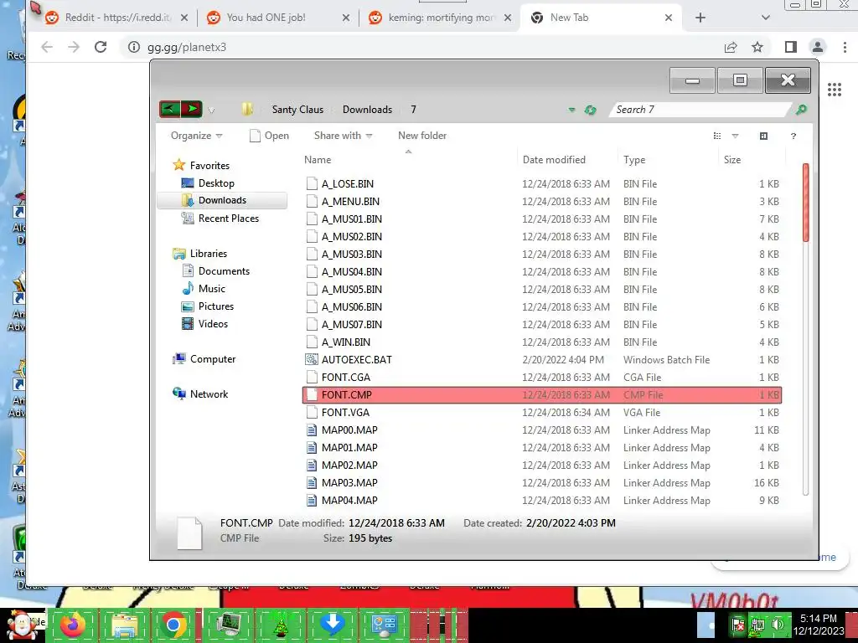
Task: Click the search magnifier icon
Action: 801,110
